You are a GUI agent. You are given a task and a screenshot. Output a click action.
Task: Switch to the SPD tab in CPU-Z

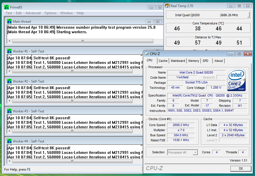[x=205, y=61]
